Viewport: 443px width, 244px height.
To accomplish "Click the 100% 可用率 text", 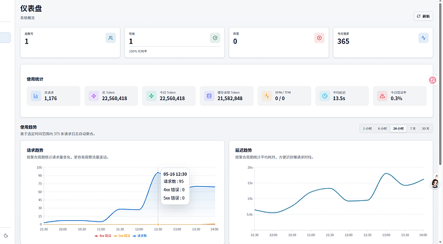I will (138, 51).
